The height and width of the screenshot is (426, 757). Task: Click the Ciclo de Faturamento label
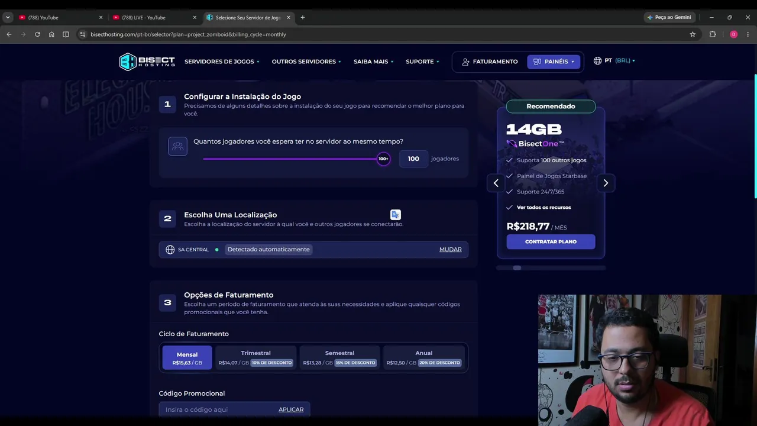193,334
